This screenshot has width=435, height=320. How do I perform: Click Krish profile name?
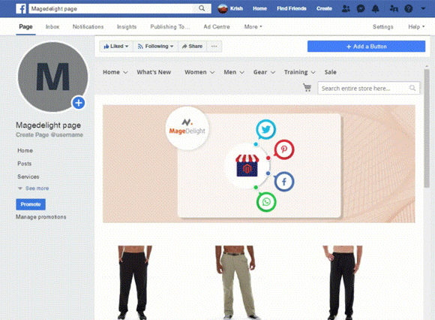tap(236, 8)
